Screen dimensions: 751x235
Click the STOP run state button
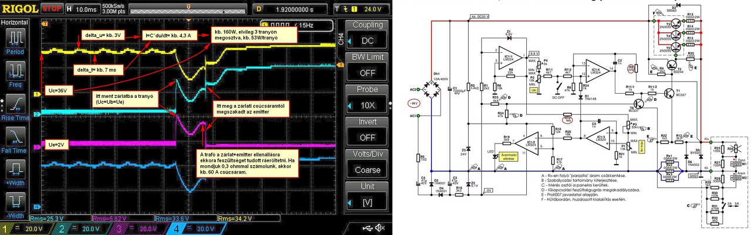[52, 9]
